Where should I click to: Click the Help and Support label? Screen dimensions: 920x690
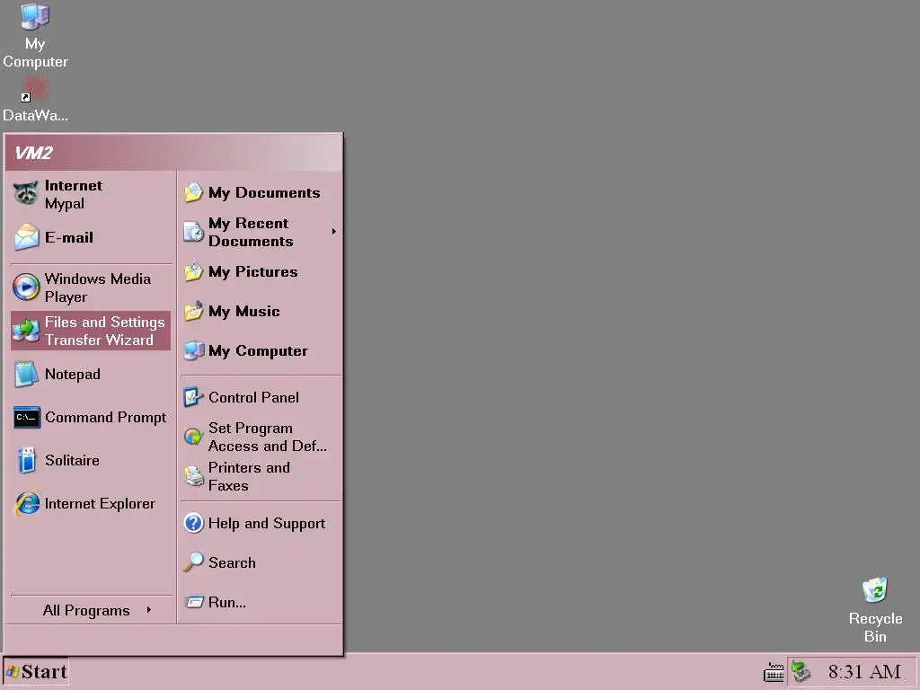(266, 524)
